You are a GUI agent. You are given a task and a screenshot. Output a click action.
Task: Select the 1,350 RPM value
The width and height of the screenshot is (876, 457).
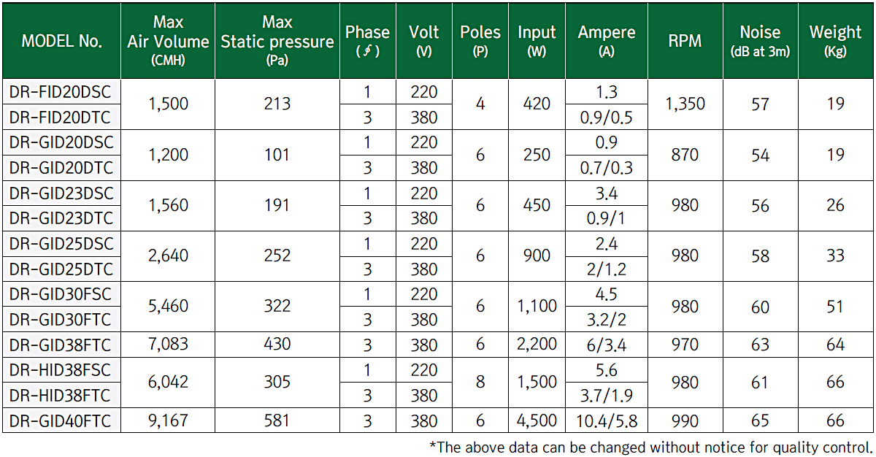point(685,104)
